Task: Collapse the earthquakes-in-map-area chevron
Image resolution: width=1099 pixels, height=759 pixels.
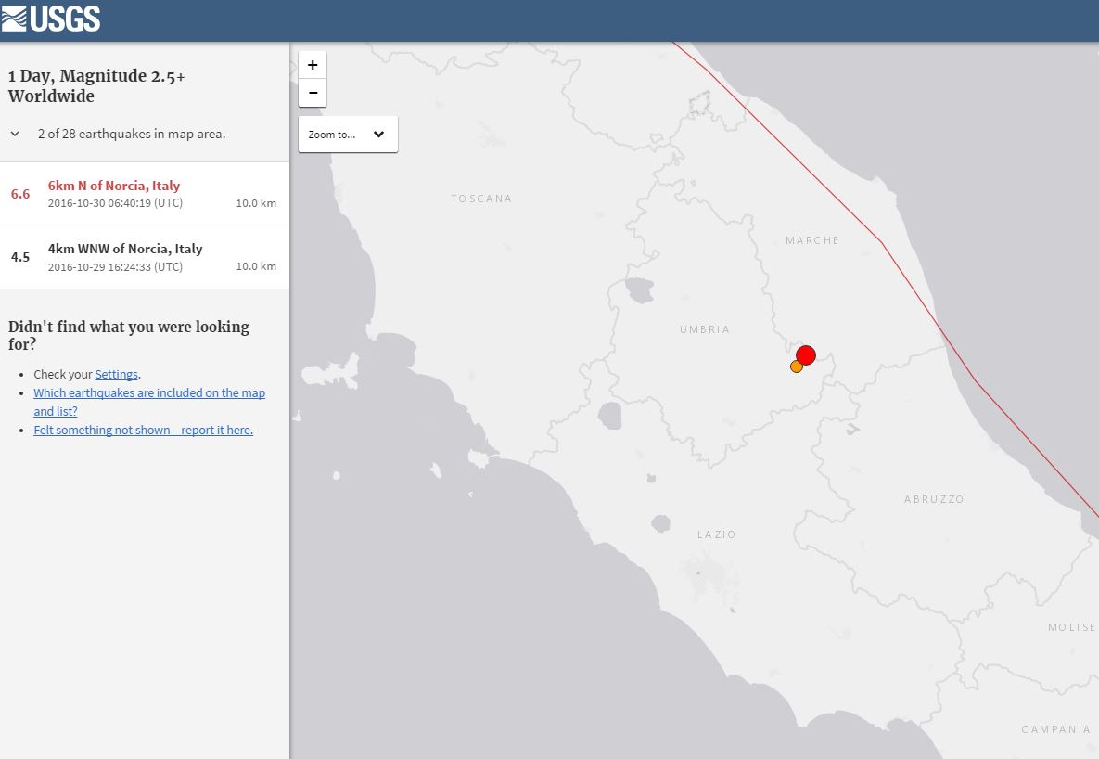Action: click(15, 134)
